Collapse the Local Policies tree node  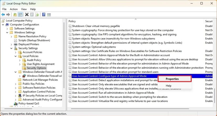(15, 56)
